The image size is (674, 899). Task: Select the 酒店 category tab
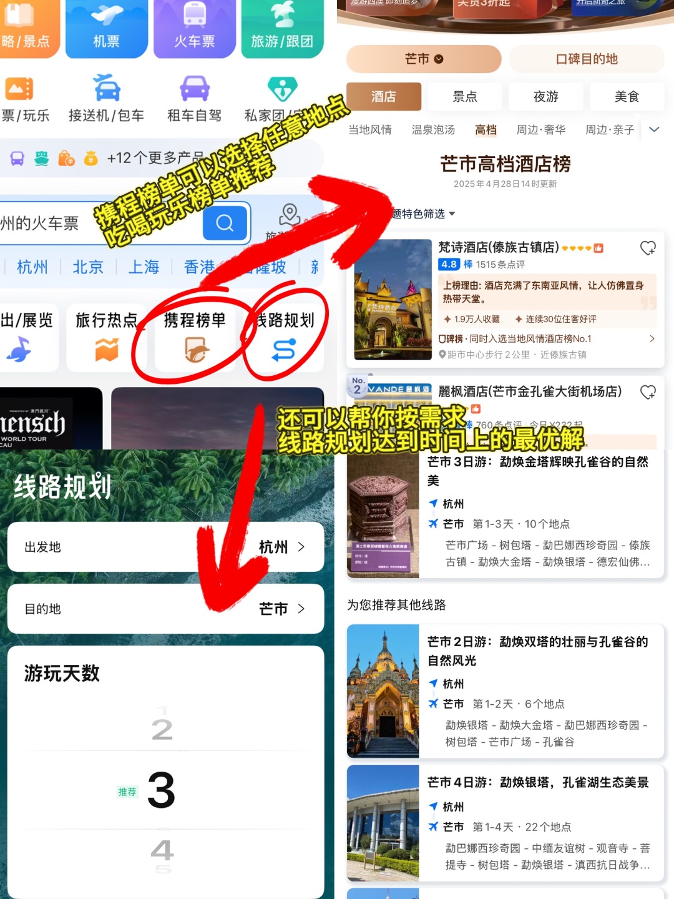(x=384, y=96)
